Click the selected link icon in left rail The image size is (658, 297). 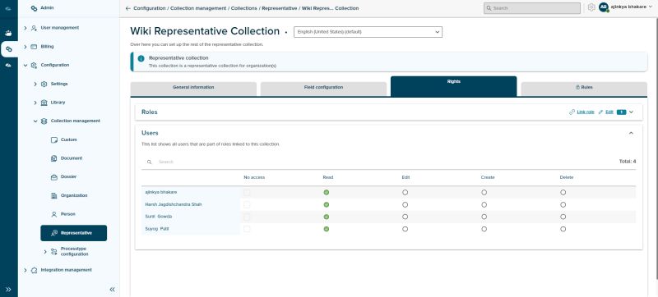point(9,49)
